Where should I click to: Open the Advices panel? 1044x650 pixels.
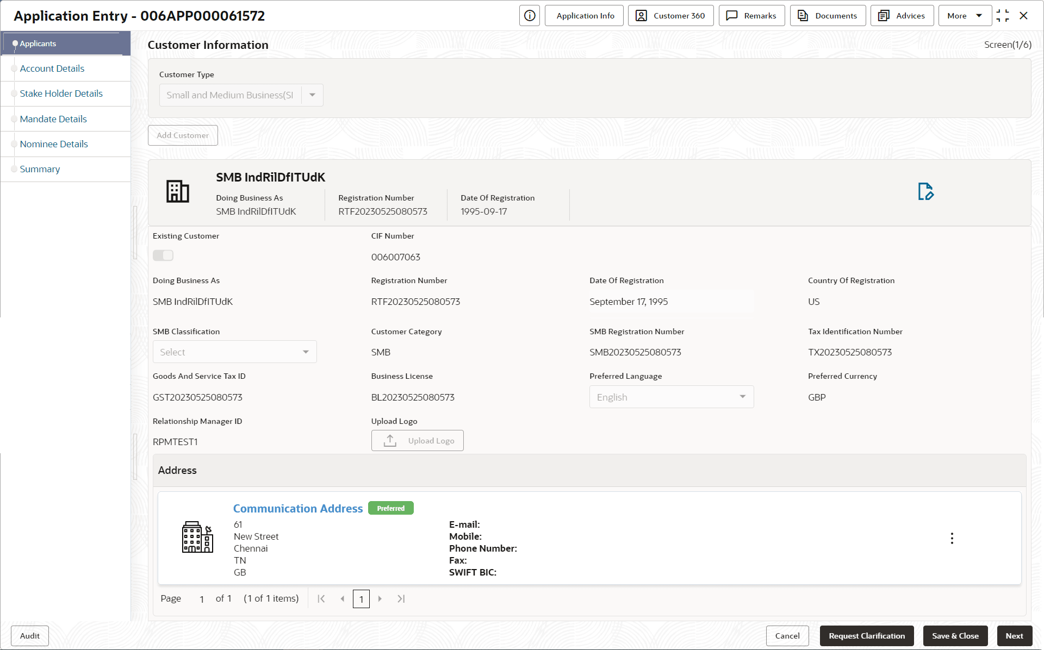click(902, 16)
